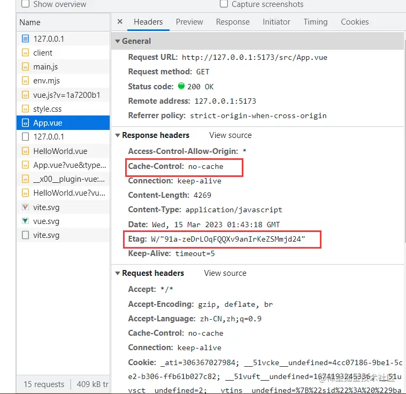Click the script icon next to HelloWorld.vue
The height and width of the screenshot is (394, 406).
click(x=25, y=151)
